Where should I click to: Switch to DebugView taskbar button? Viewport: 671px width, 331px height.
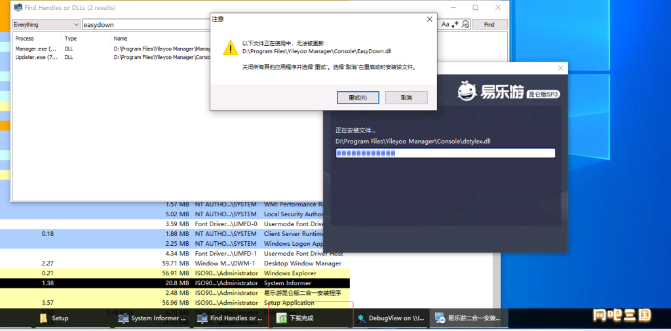pyautogui.click(x=391, y=318)
